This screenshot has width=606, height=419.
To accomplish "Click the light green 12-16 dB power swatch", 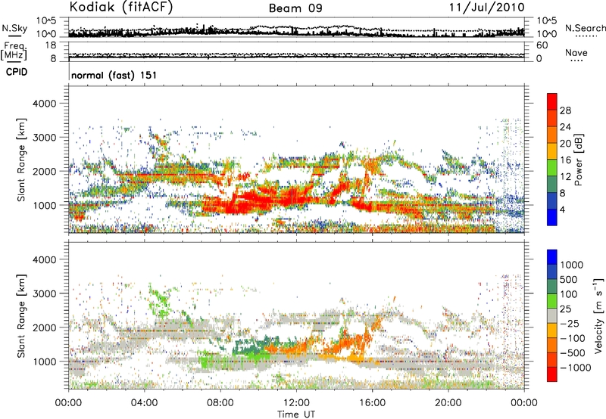I will click(552, 167).
